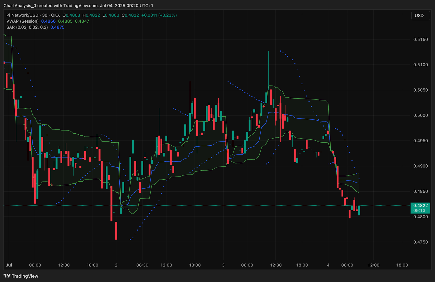Click the 0.4800 price axis label
435x282 pixels.
pyautogui.click(x=421, y=217)
